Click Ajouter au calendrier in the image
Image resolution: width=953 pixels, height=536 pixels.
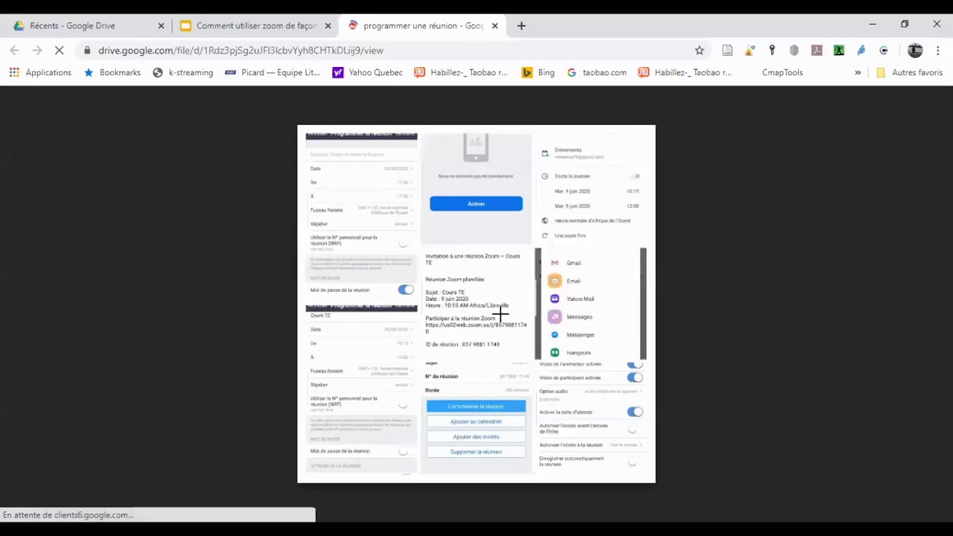[x=476, y=421]
